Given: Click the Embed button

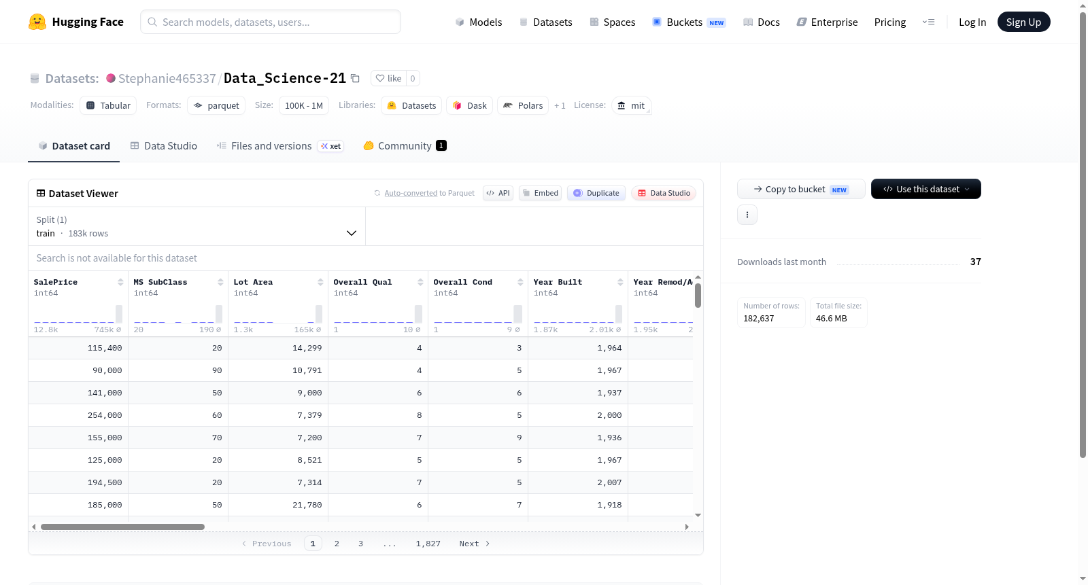Looking at the screenshot, I should [540, 193].
